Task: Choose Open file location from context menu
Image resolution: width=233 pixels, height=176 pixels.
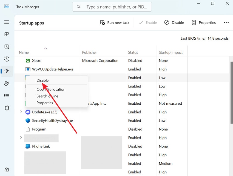Action: point(51,89)
